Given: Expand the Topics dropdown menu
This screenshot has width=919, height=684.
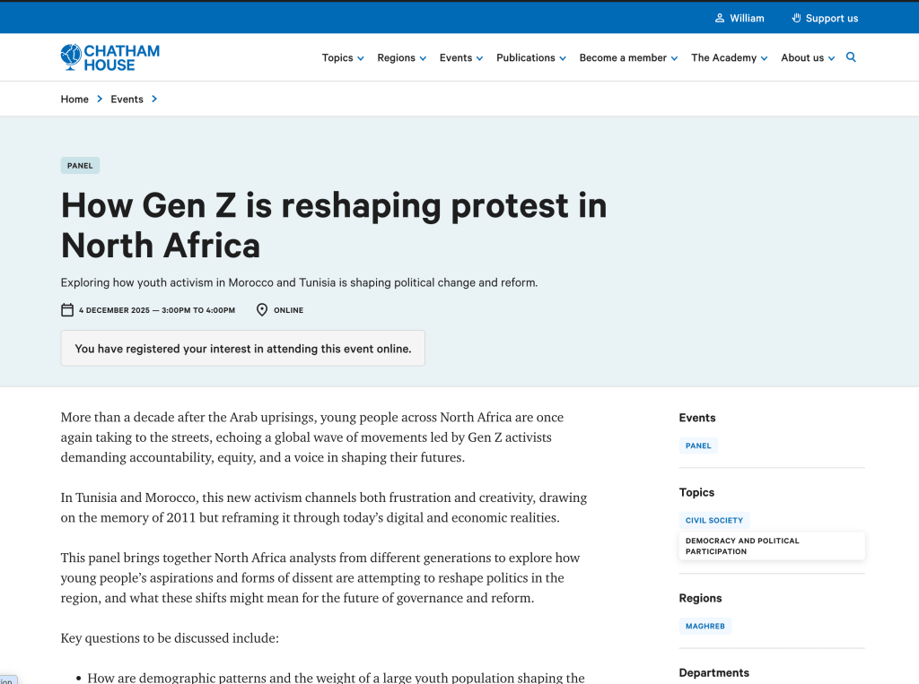Looking at the screenshot, I should tap(343, 58).
